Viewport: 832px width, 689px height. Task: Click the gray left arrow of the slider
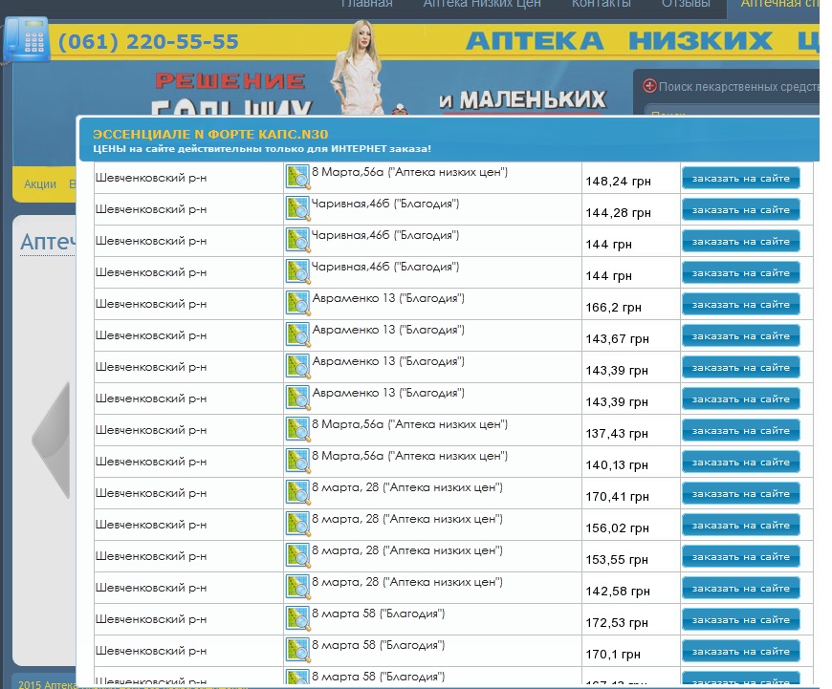point(53,440)
